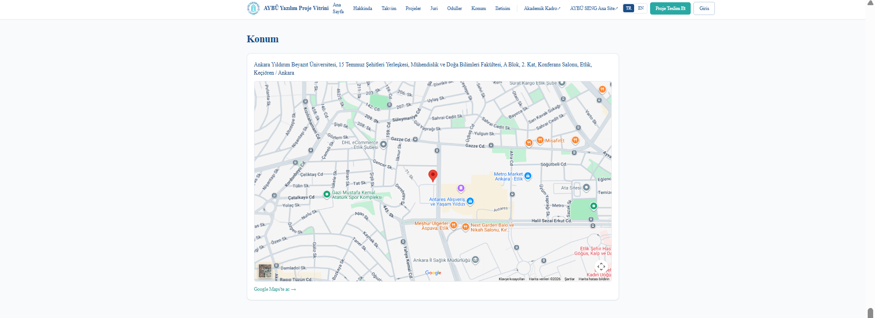Image resolution: width=875 pixels, height=318 pixels.
Task: Open the Projeler menu item
Action: pyautogui.click(x=413, y=8)
